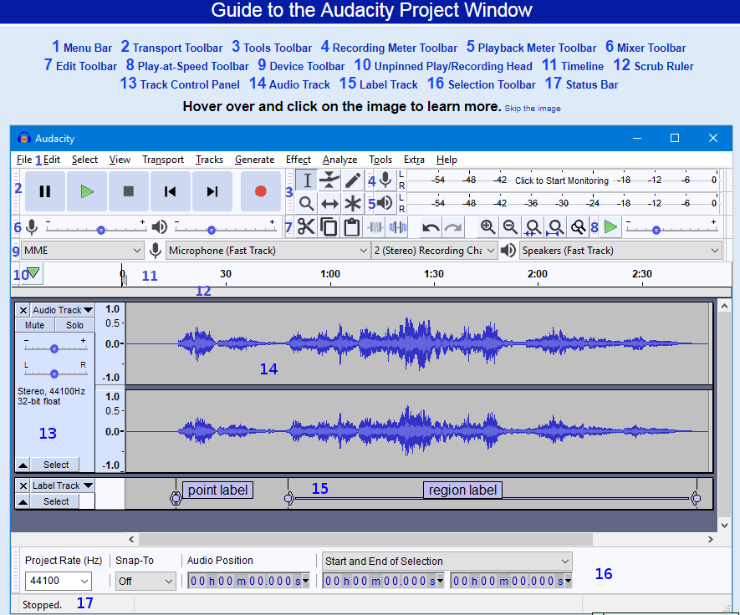Click the Skip the image link
Image resolution: width=740 pixels, height=615 pixels.
(x=533, y=108)
